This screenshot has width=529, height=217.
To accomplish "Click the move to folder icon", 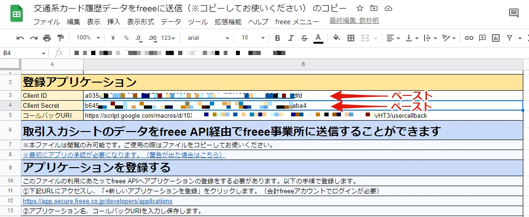I will [x=374, y=9].
